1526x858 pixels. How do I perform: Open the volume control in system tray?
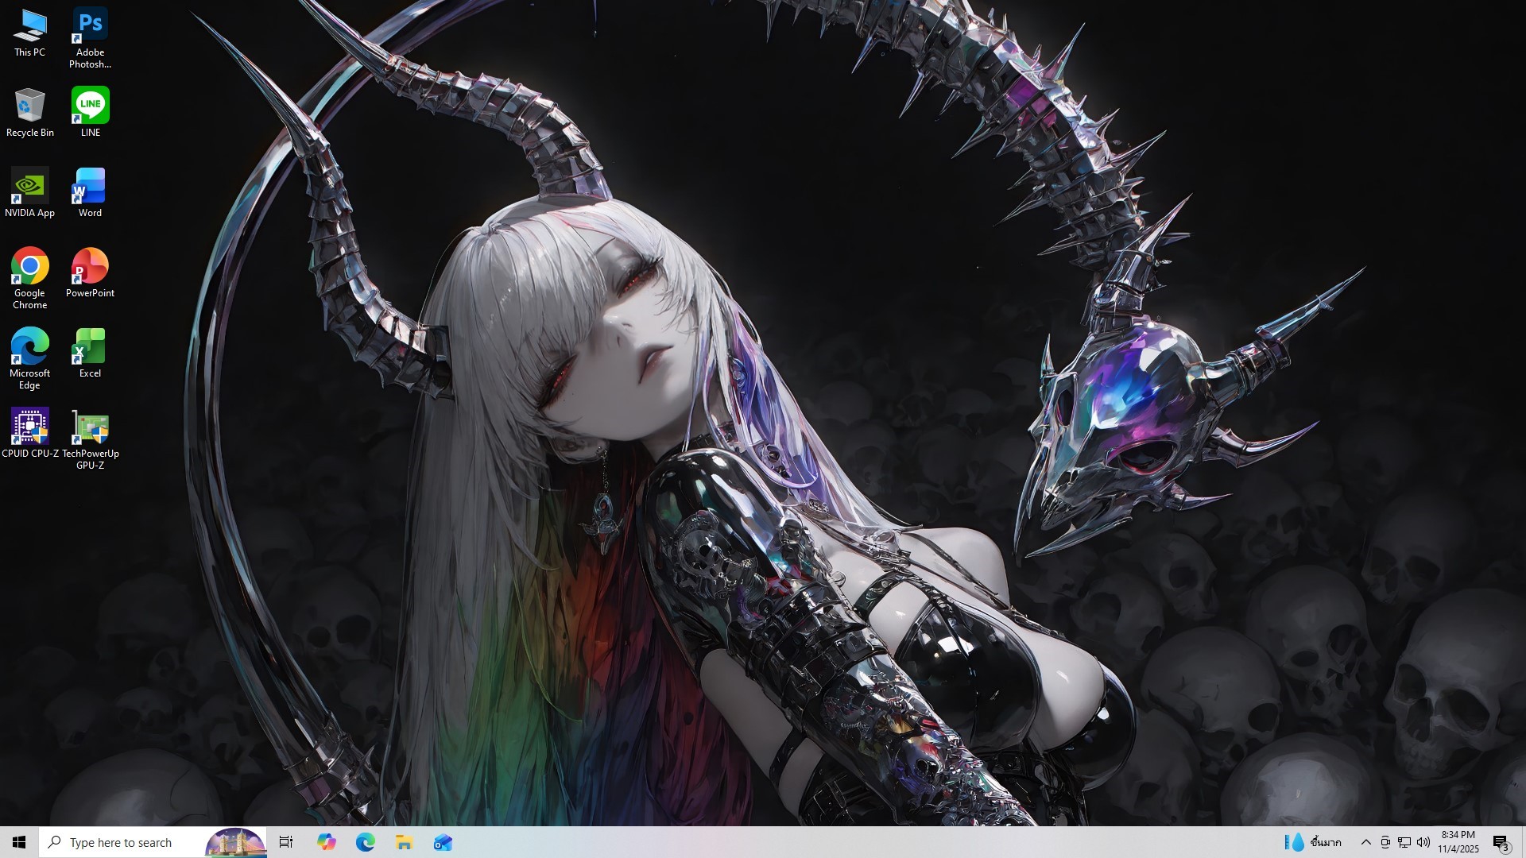(x=1423, y=842)
